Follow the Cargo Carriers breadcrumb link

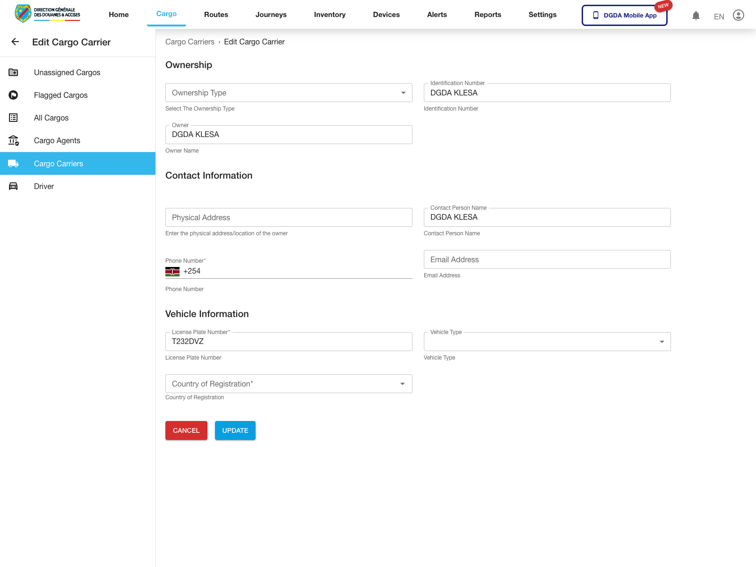pyautogui.click(x=189, y=42)
